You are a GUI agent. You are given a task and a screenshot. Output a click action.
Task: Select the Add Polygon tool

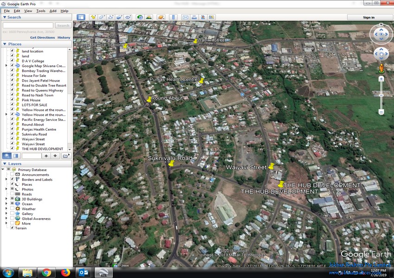pyautogui.click(x=102, y=17)
